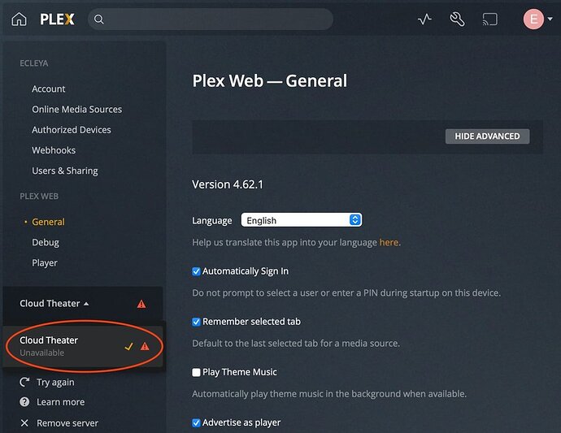Click the 'here' translation link
Screen dimensions: 561x433
pyautogui.click(x=389, y=242)
